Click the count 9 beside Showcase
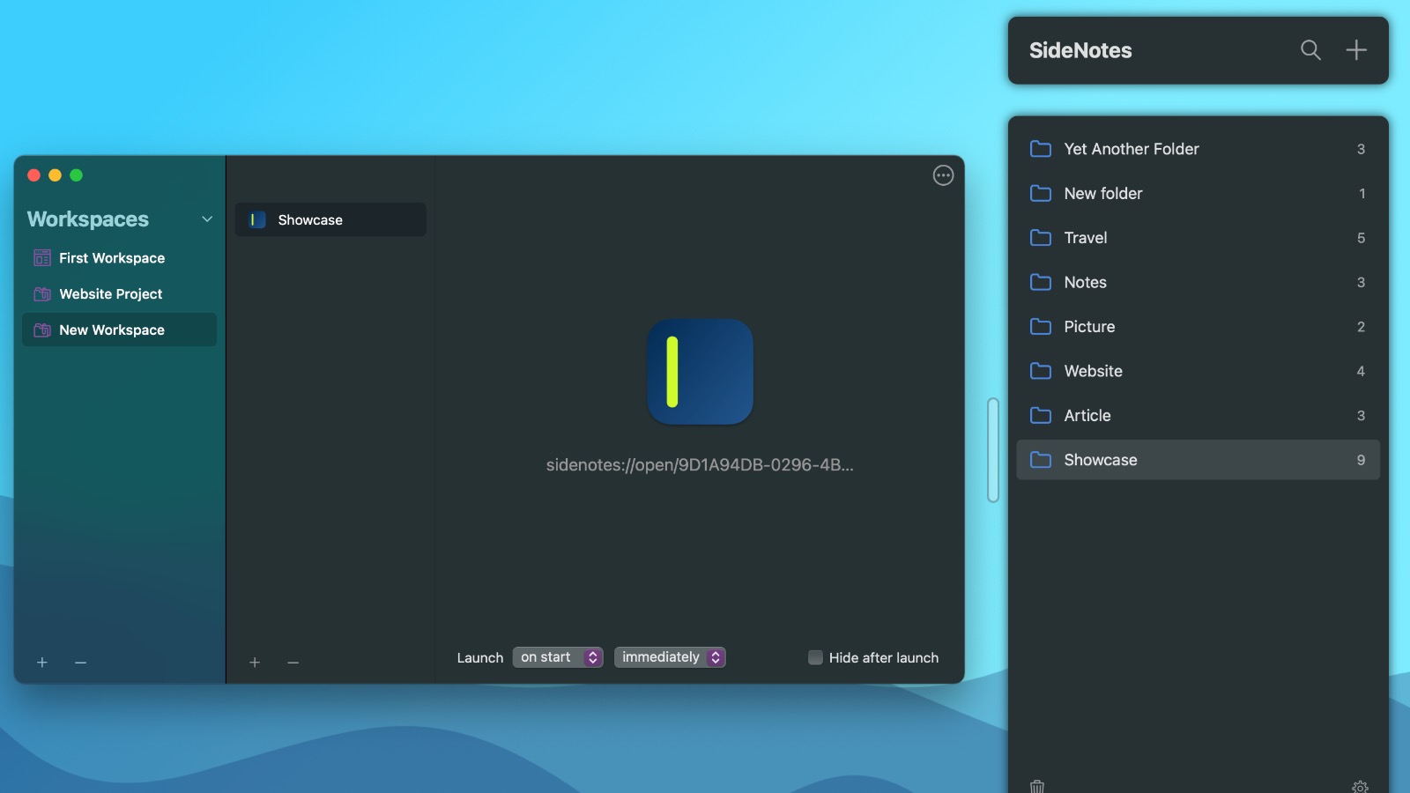The height and width of the screenshot is (793, 1410). 1361,460
